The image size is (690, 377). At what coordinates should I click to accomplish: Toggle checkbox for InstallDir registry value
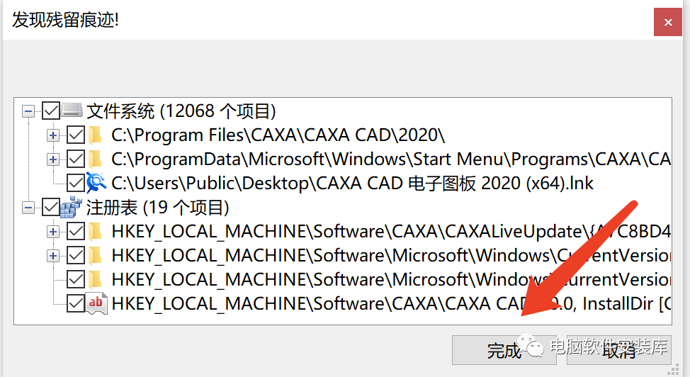76,303
